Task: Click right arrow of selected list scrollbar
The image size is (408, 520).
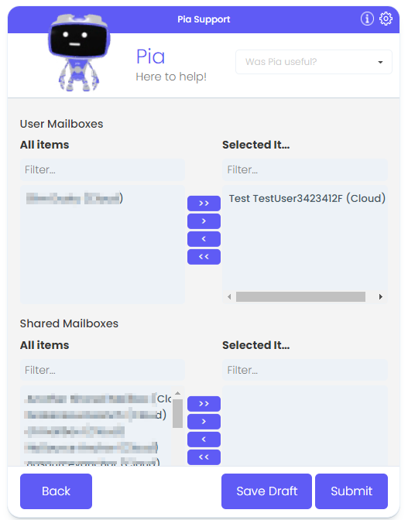Action: [x=381, y=297]
